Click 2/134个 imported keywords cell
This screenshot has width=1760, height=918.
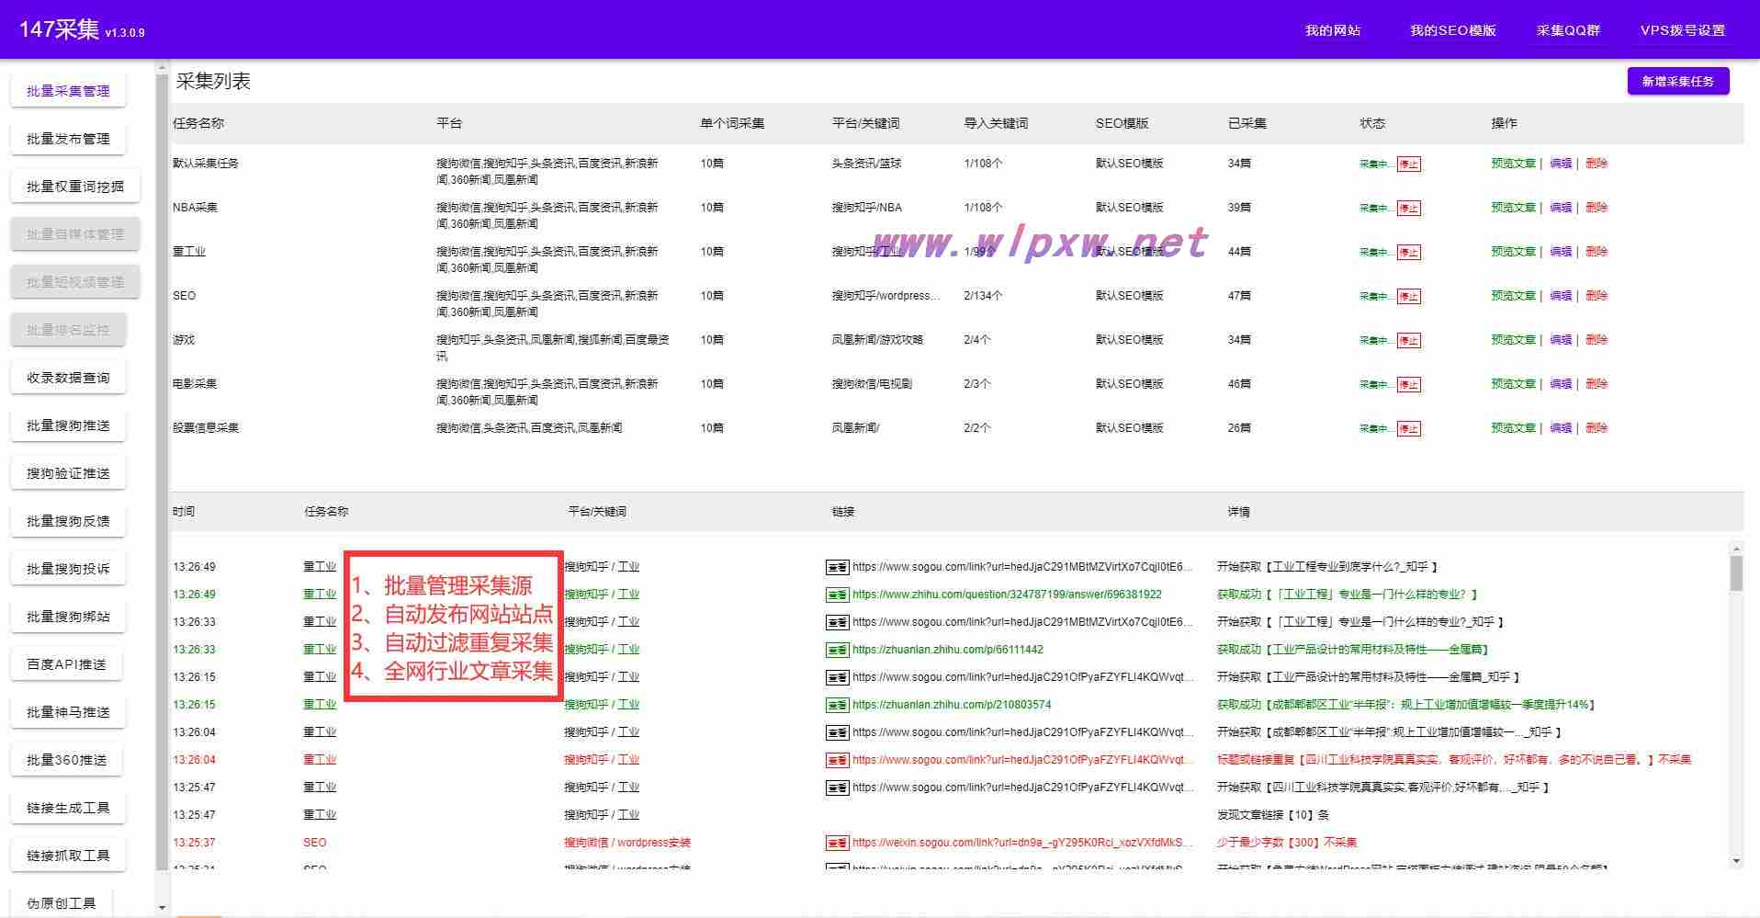tap(983, 296)
